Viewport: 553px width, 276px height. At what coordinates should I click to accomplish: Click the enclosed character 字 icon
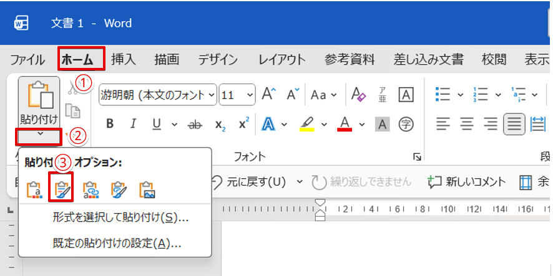[x=406, y=124]
